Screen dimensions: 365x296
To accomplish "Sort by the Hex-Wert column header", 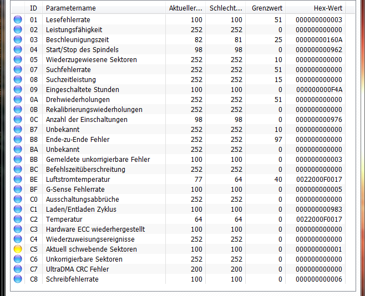I will [x=316, y=8].
